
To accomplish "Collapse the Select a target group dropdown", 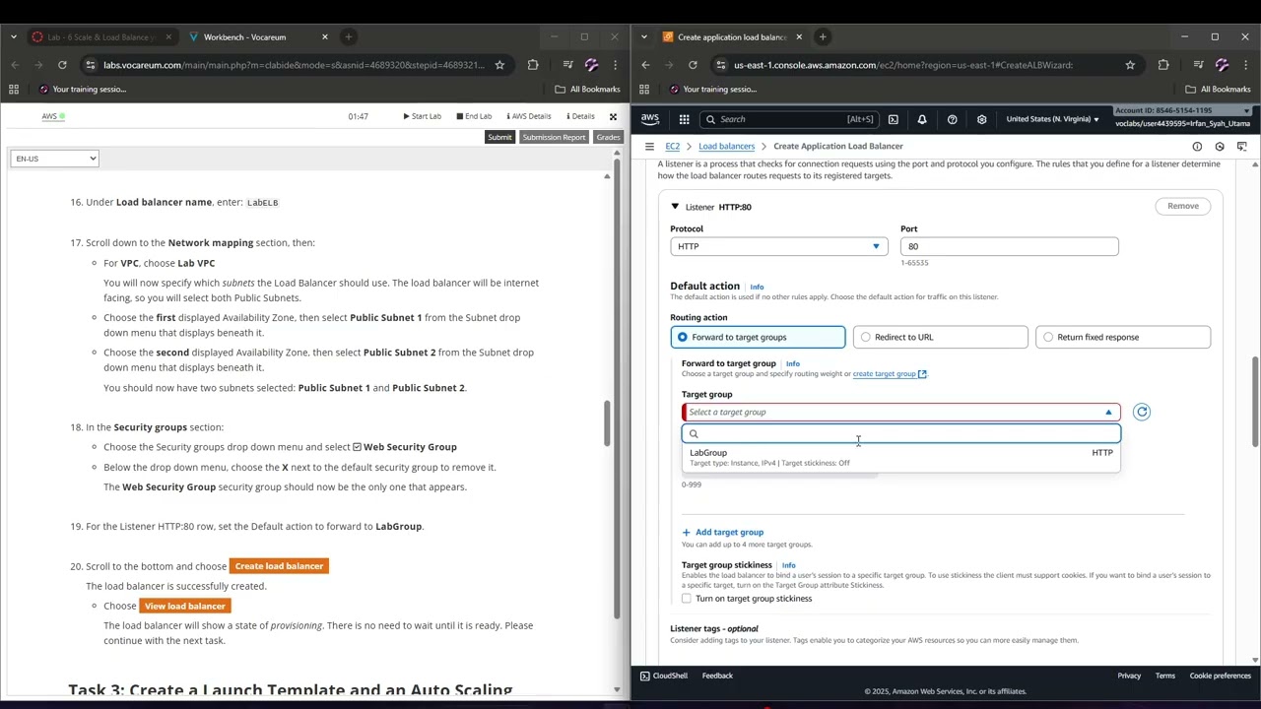I will [901, 412].
